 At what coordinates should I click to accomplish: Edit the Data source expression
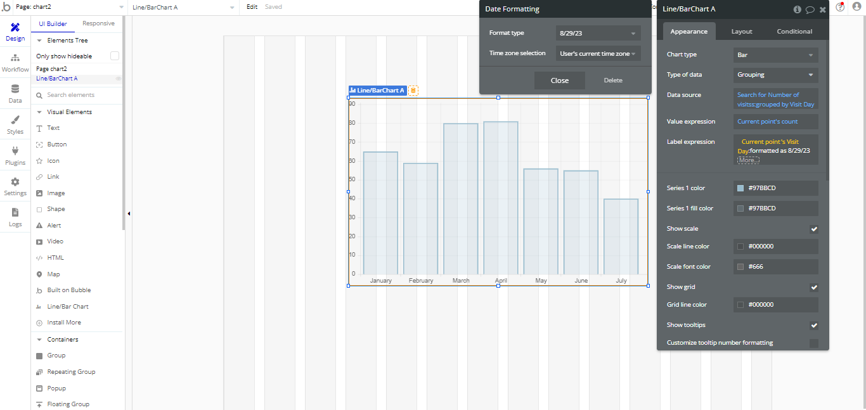(776, 99)
